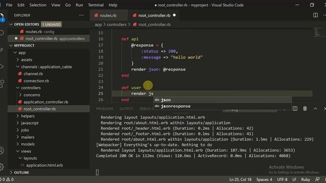
Task: Click the unsaved dot on root_controller.rb tab
Action: click(x=174, y=15)
